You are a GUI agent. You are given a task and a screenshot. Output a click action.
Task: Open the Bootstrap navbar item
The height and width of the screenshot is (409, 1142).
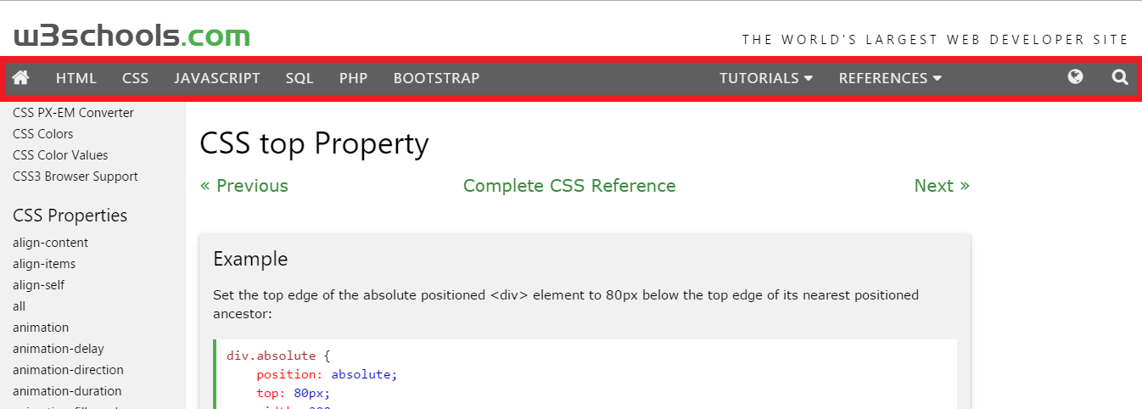[x=436, y=78]
